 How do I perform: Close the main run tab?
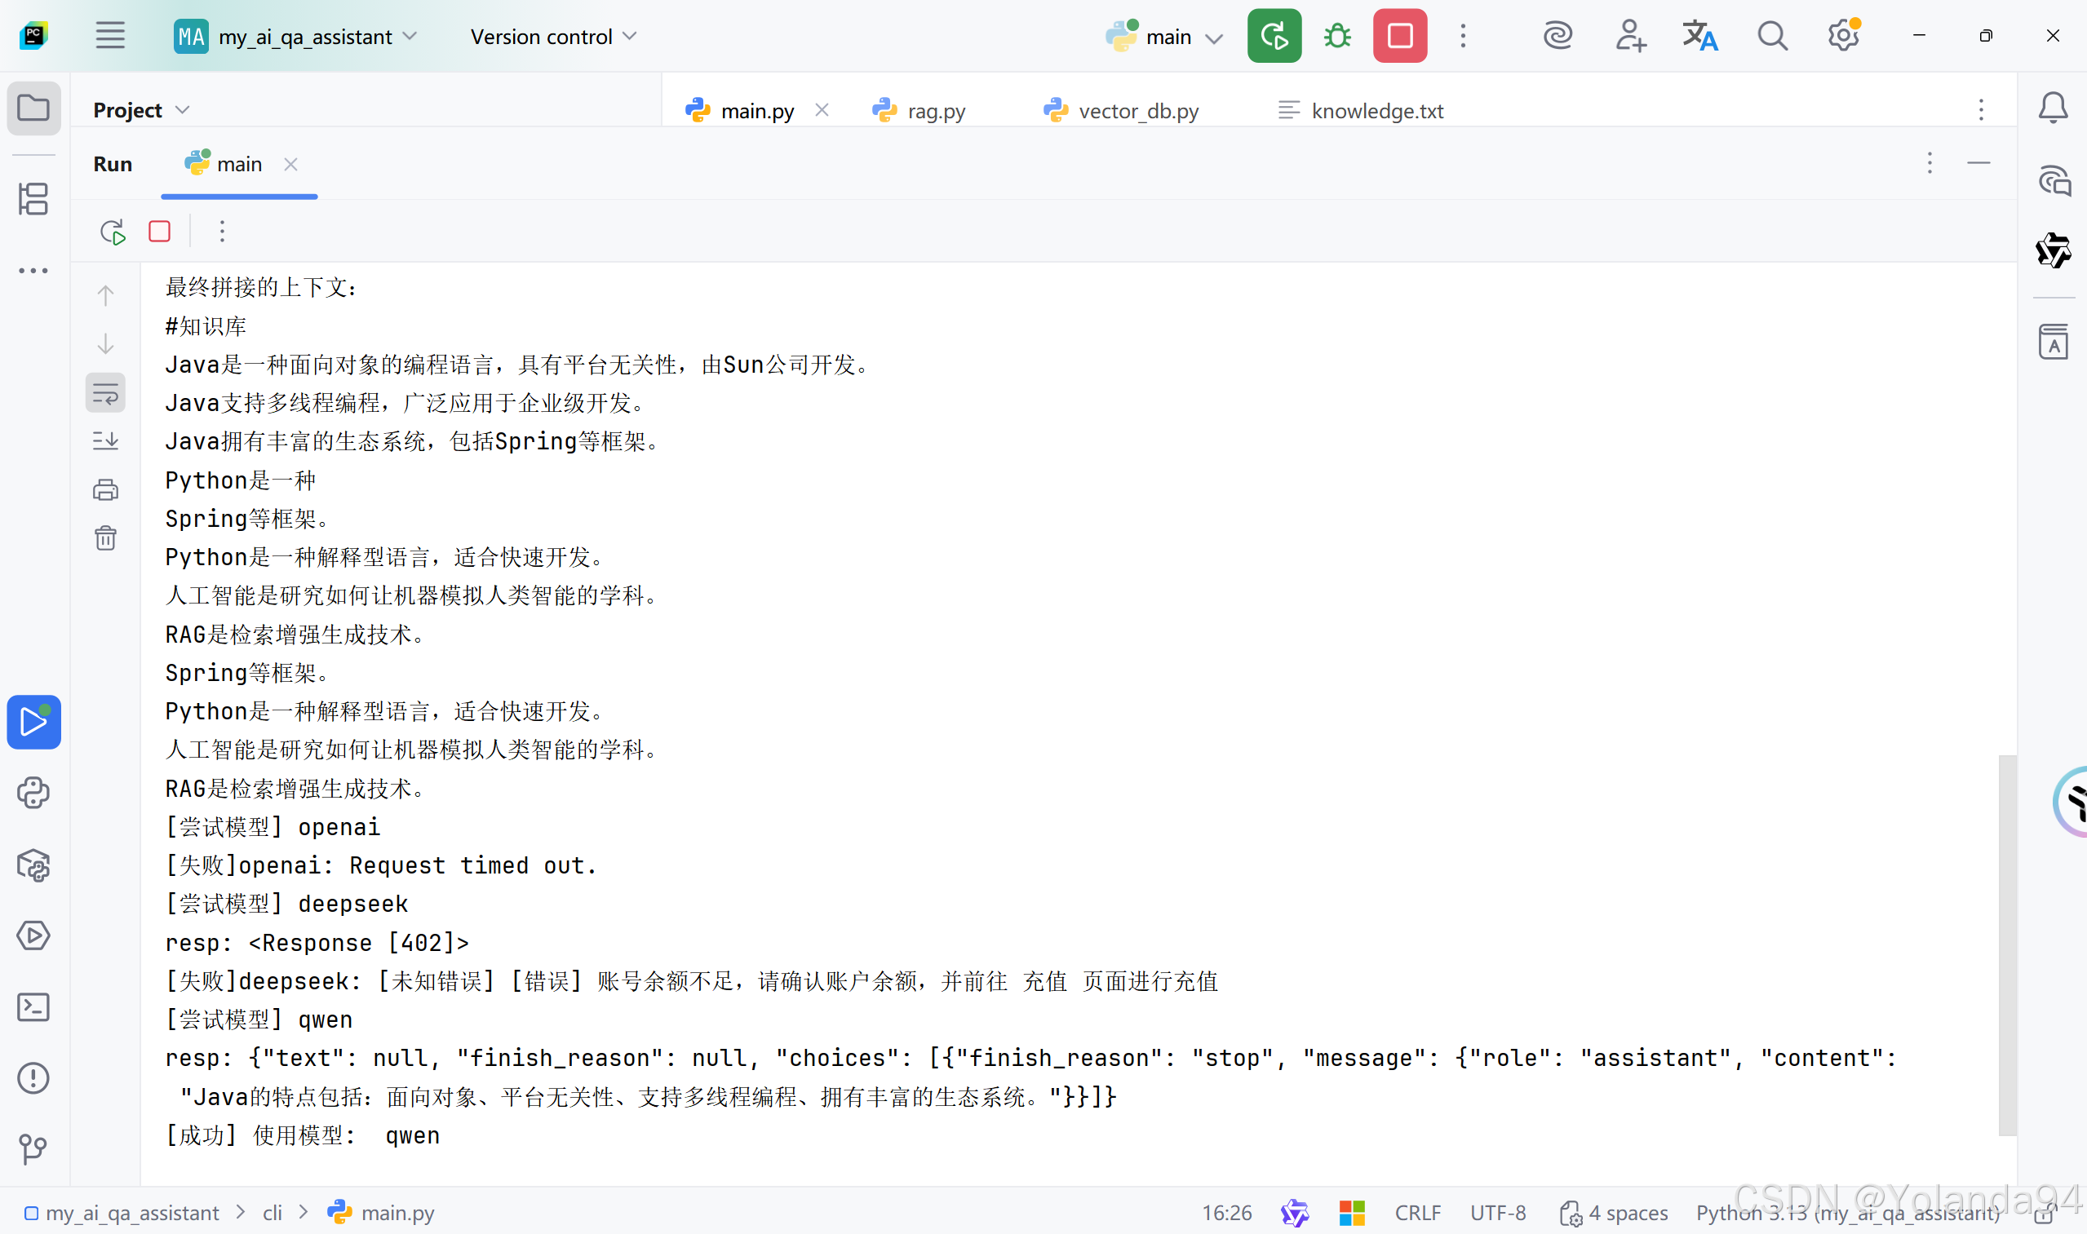point(291,164)
